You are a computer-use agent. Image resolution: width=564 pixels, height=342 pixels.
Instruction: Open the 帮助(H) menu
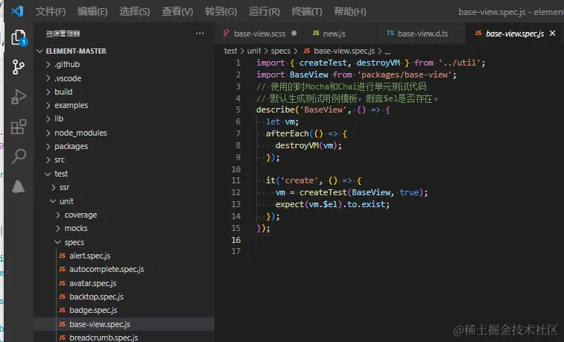pos(350,11)
